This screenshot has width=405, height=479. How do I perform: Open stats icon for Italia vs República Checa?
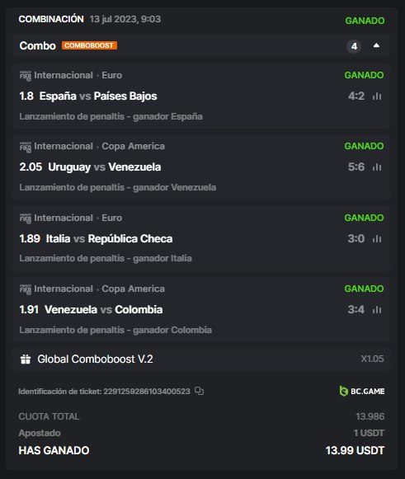(x=377, y=238)
